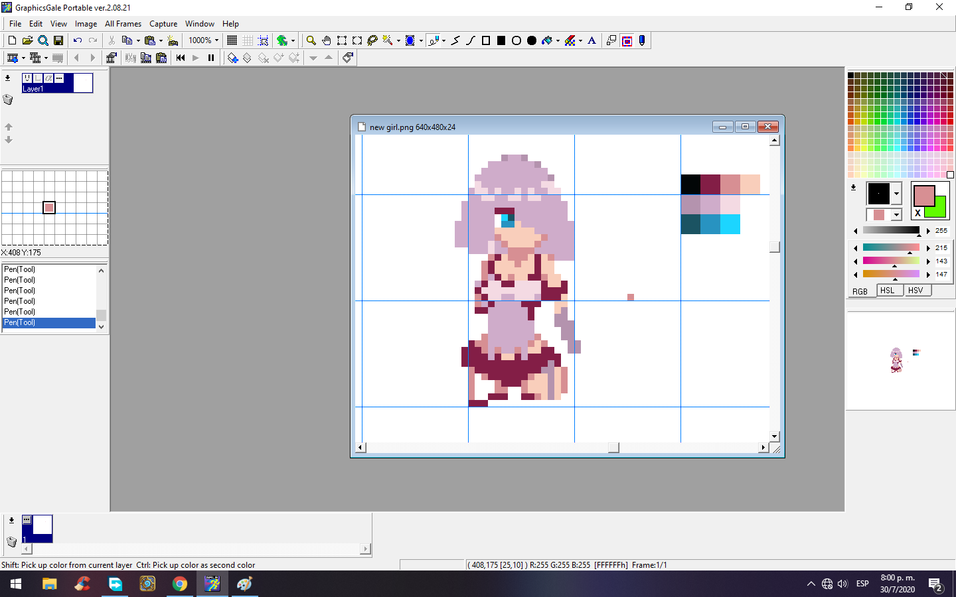Select the filled Ellipse tool
The width and height of the screenshot is (956, 597).
[x=532, y=40]
